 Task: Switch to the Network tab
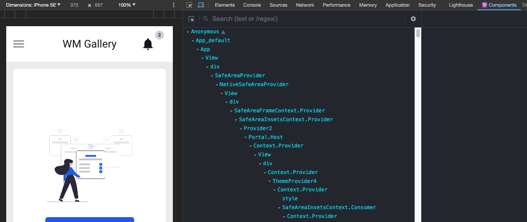[305, 5]
